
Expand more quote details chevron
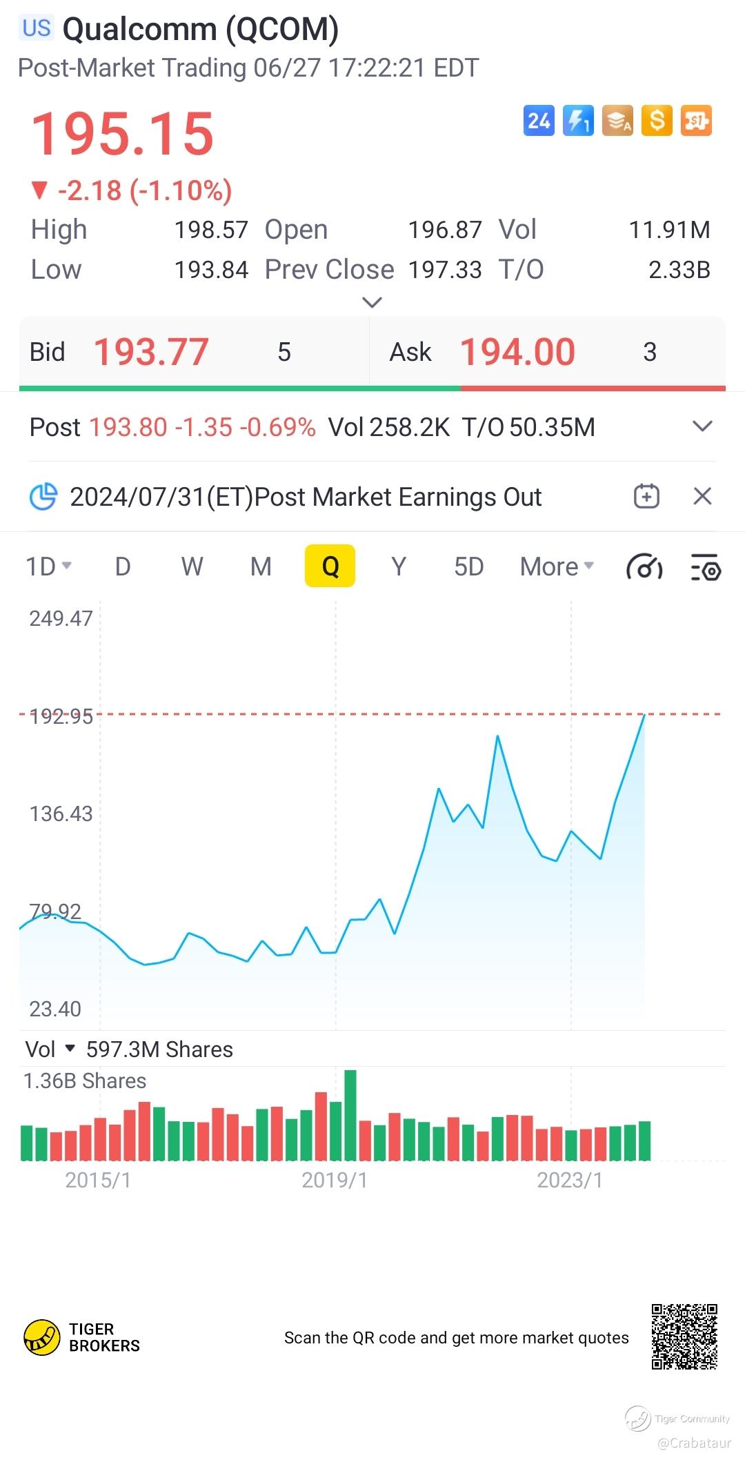pyautogui.click(x=372, y=302)
